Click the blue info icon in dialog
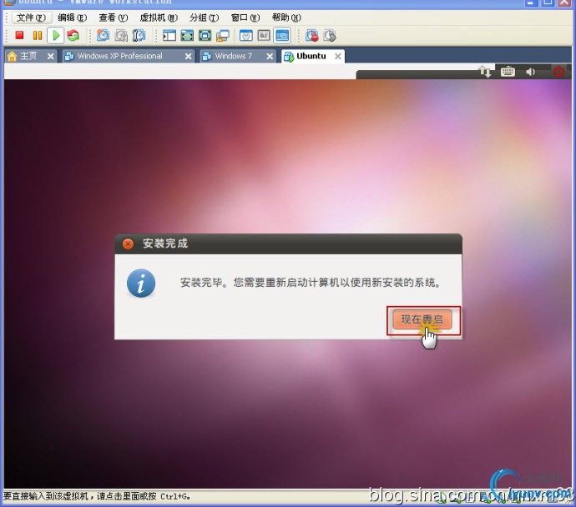 click(141, 283)
